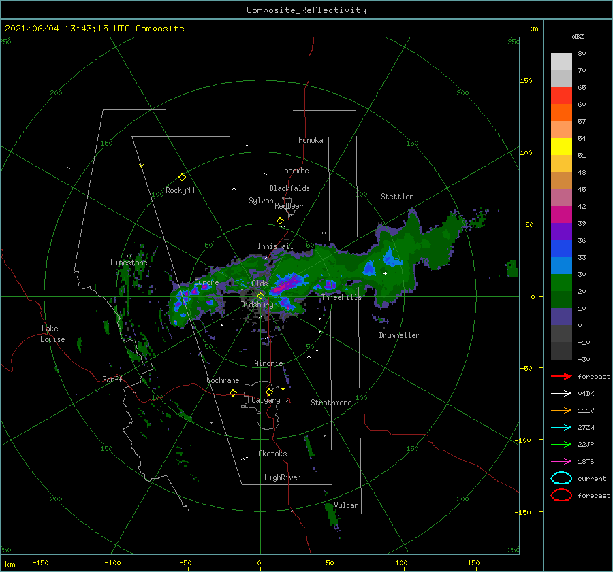613x572 pixels.
Task: Click the Cochrane label
Action: 223,380
